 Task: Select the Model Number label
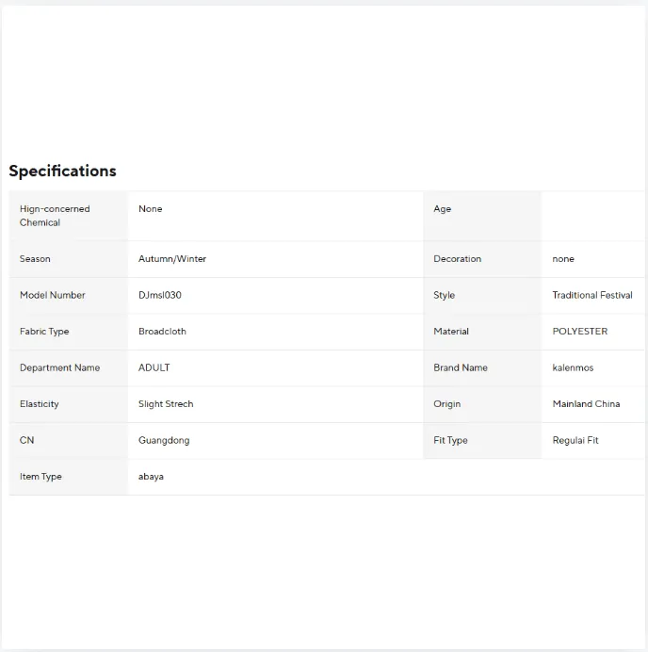[53, 295]
